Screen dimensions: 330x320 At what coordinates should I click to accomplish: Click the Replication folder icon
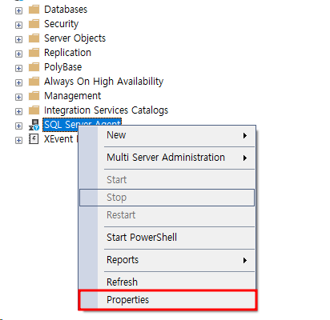34,53
